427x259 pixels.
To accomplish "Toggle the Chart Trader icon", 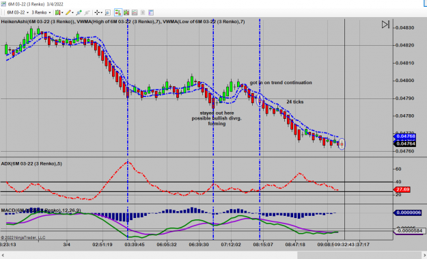I will point(118,12).
